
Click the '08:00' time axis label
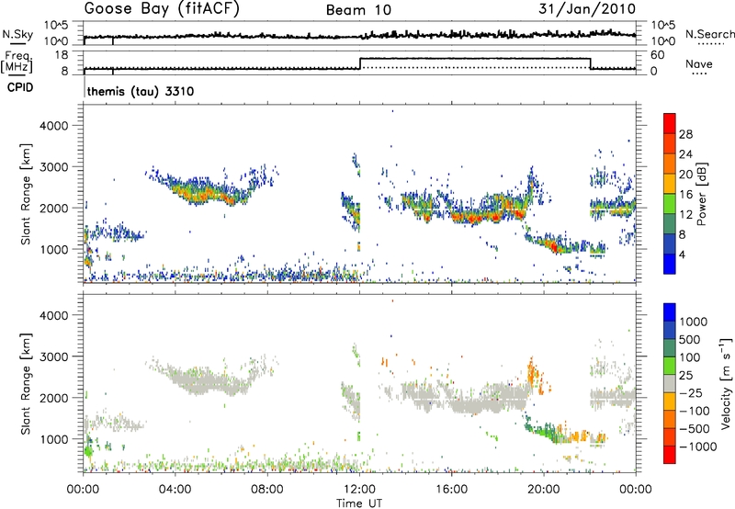click(x=267, y=490)
